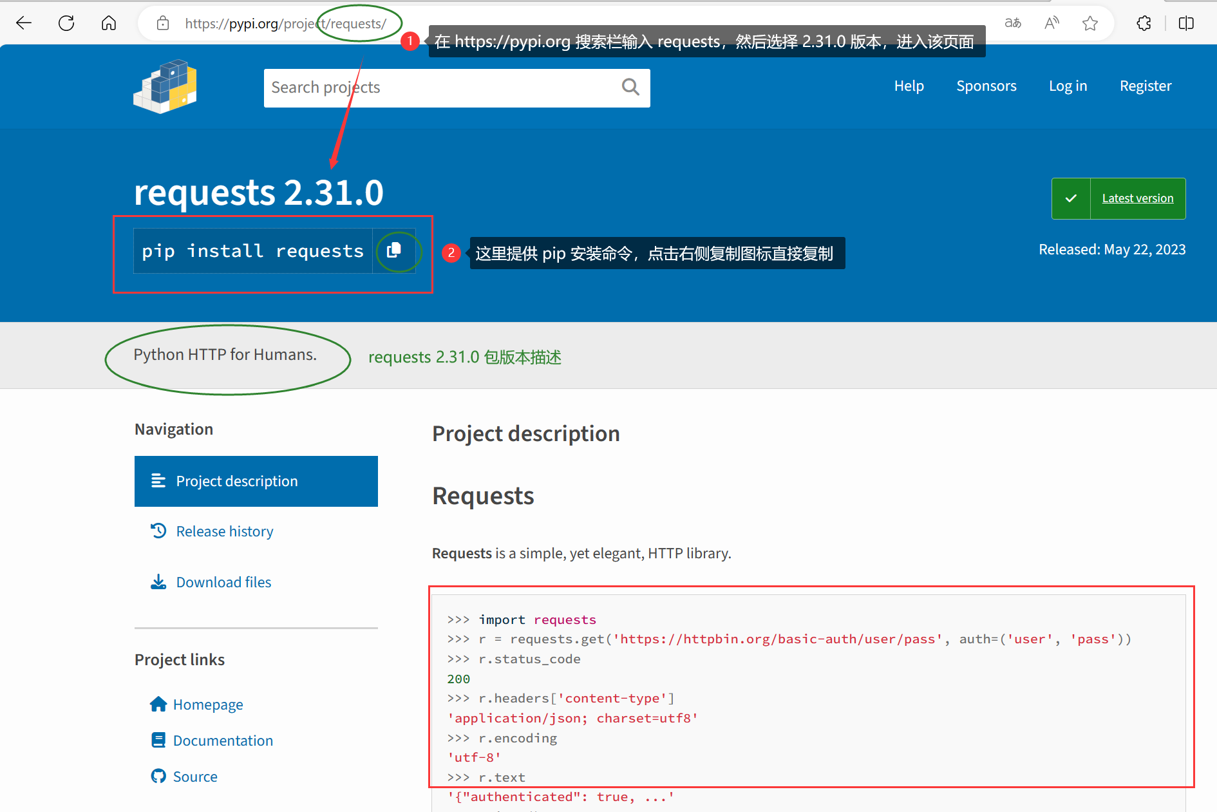Click the 'r.encoding' code line
The height and width of the screenshot is (812, 1217).
(x=502, y=738)
